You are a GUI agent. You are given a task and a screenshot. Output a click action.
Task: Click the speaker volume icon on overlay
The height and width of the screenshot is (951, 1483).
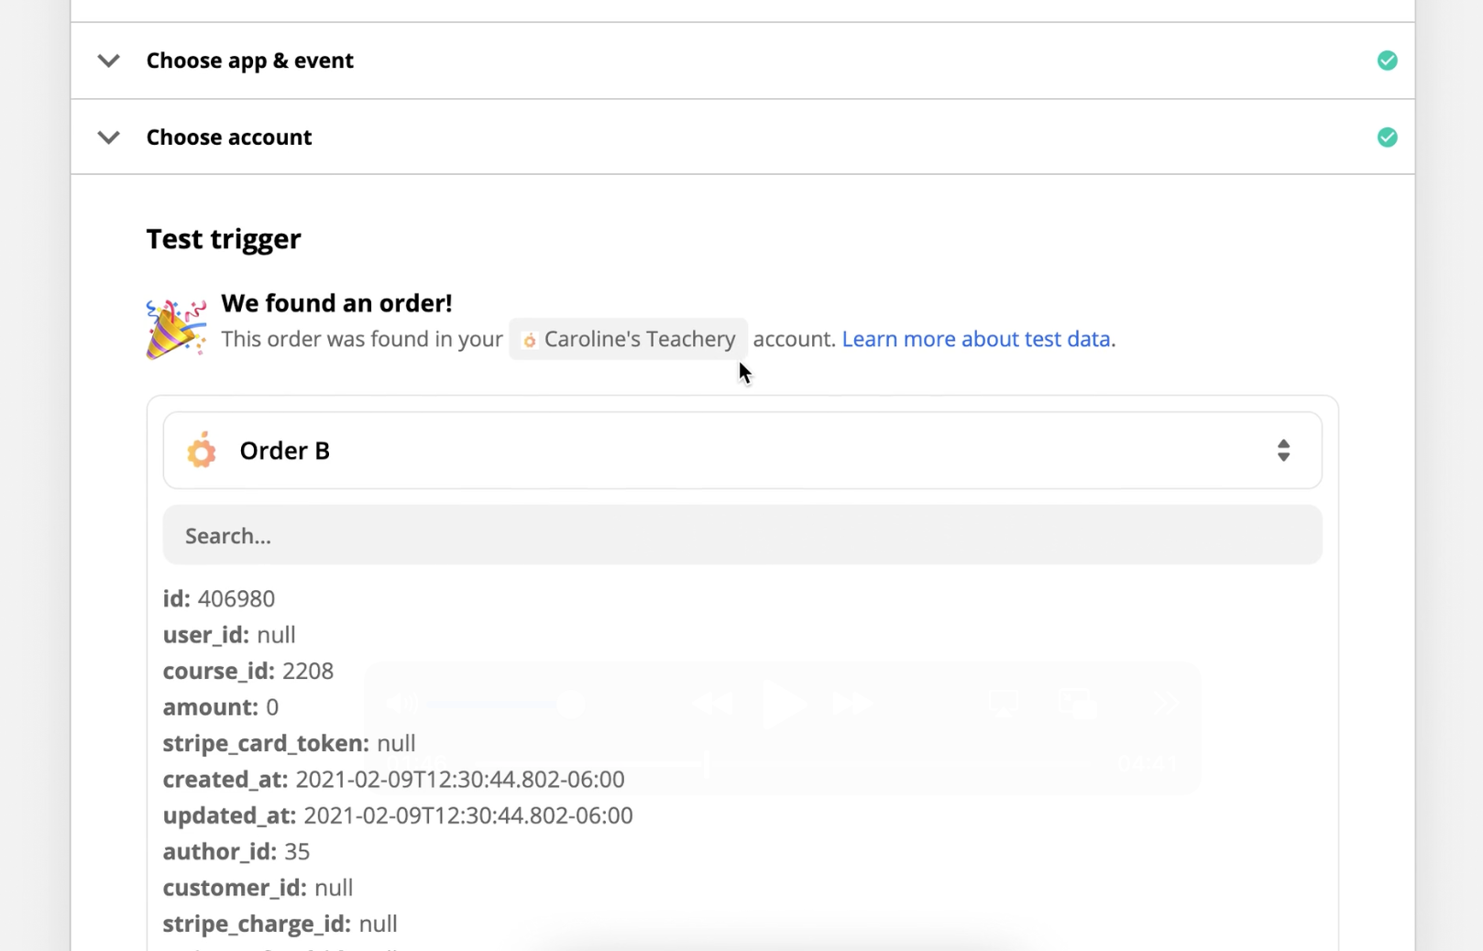tap(401, 704)
